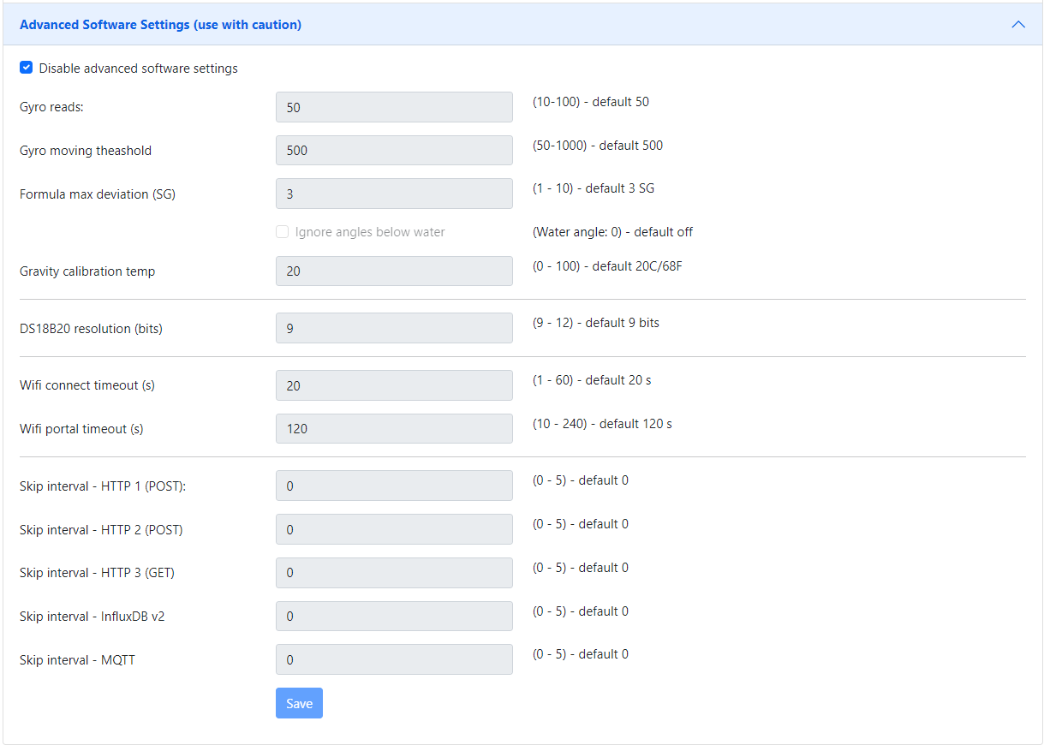Image resolution: width=1056 pixels, height=751 pixels.
Task: Click the 'Gravity calibration temp' label
Action: click(x=87, y=271)
